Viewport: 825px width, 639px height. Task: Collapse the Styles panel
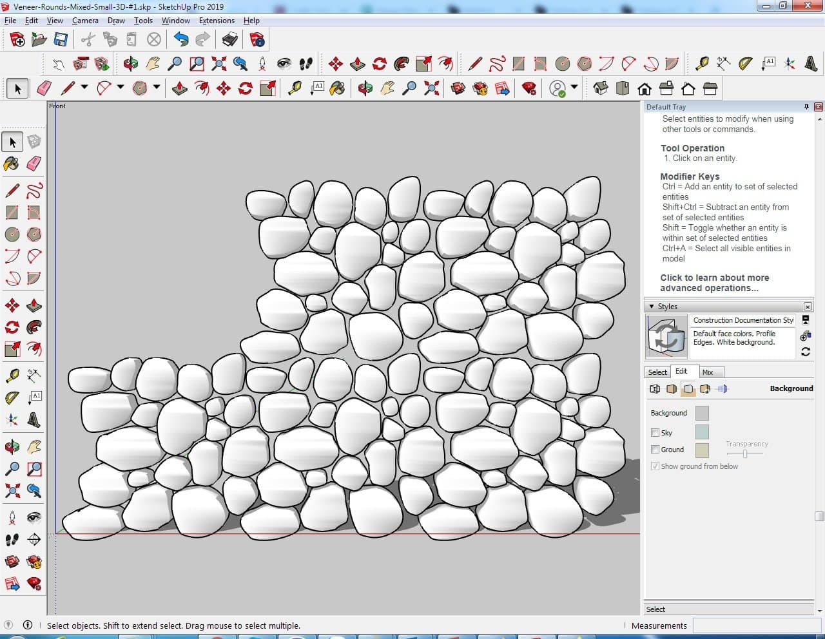tap(652, 307)
